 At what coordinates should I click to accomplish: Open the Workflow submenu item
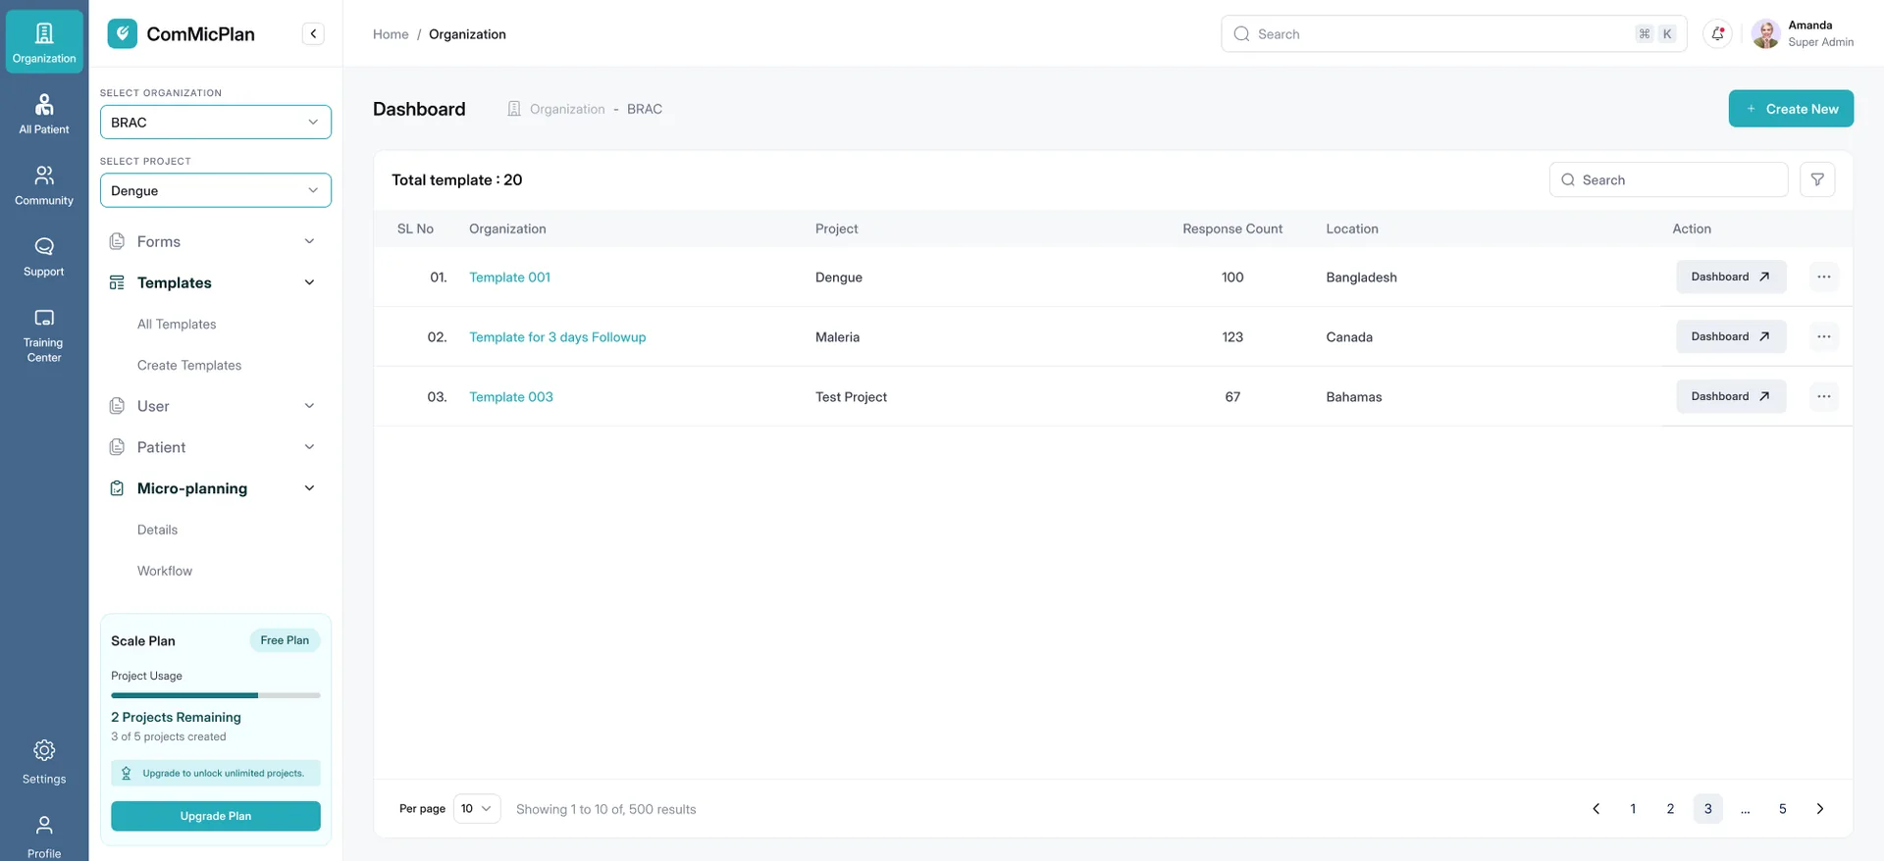(165, 571)
